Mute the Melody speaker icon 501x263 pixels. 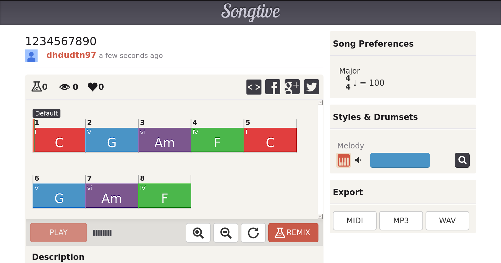358,160
